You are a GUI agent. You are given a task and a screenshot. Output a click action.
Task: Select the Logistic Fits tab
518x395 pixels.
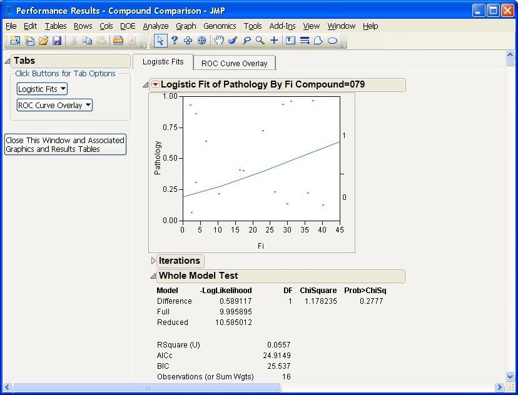[163, 62]
